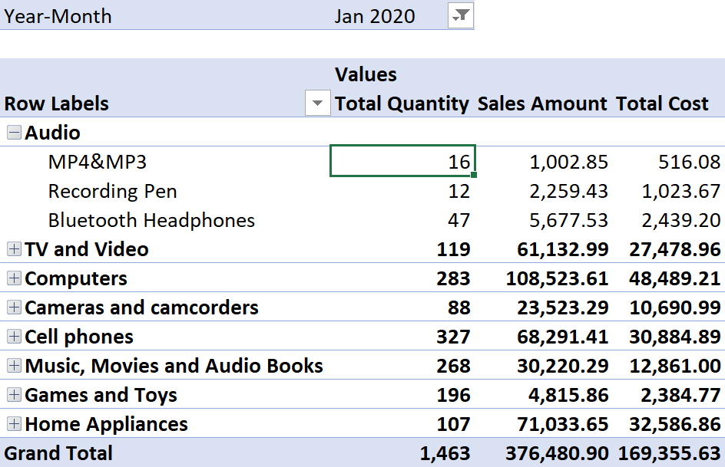Select the Total Quantity column header
Image resolution: width=725 pixels, height=467 pixels.
(402, 104)
